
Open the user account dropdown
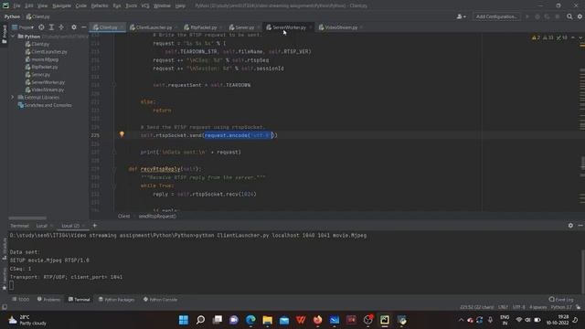(x=461, y=16)
